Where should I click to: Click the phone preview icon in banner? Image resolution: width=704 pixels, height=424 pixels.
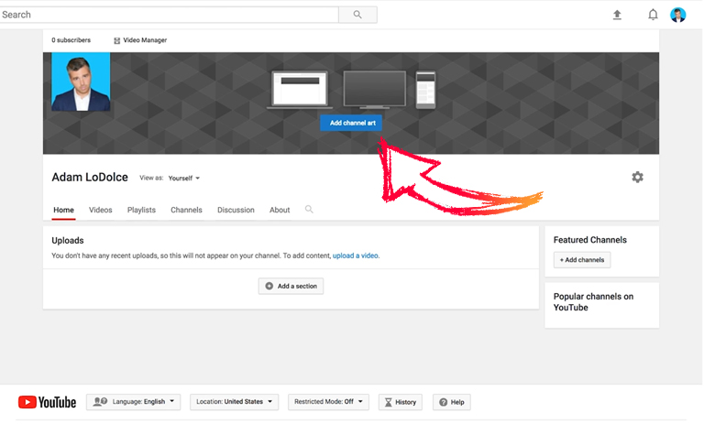tap(425, 90)
